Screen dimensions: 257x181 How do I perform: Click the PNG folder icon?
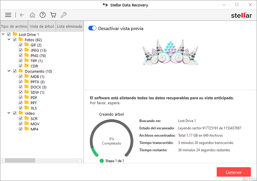click(27, 55)
